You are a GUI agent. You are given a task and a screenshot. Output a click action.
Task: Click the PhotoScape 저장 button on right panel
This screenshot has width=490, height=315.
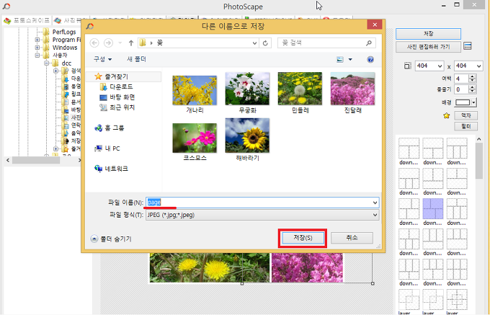tap(428, 34)
